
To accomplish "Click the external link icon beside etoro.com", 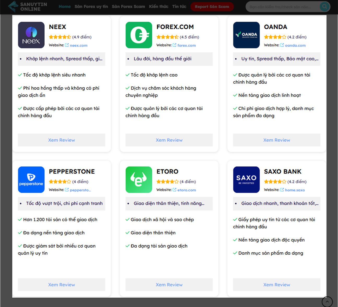I will (x=175, y=190).
